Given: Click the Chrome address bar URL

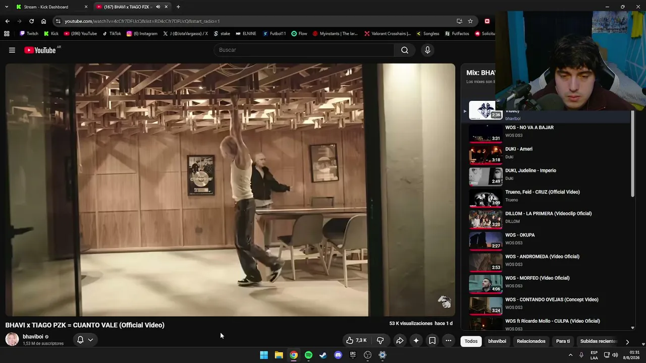Looking at the screenshot, I should pos(142,21).
